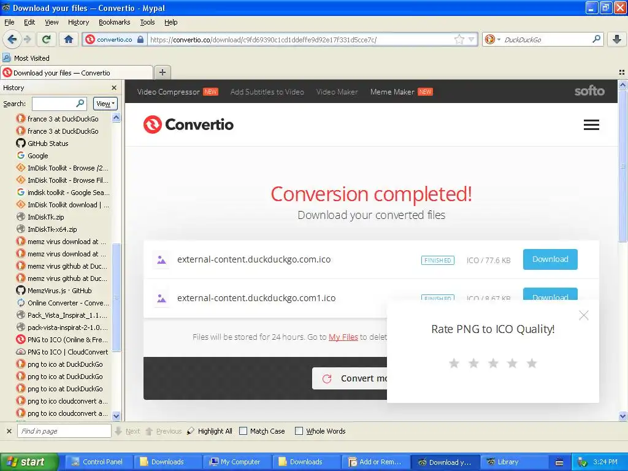The height and width of the screenshot is (471, 628).
Task: Open the History View dropdown
Action: coord(105,104)
